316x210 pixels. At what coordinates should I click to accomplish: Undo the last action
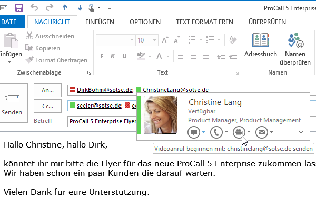34,8
